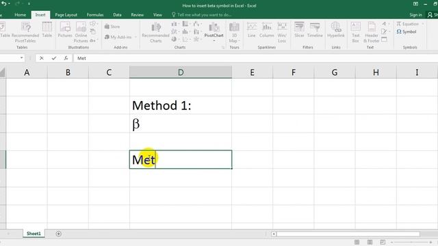Open the 3D Map tool
438x246 pixels.
coord(234,32)
